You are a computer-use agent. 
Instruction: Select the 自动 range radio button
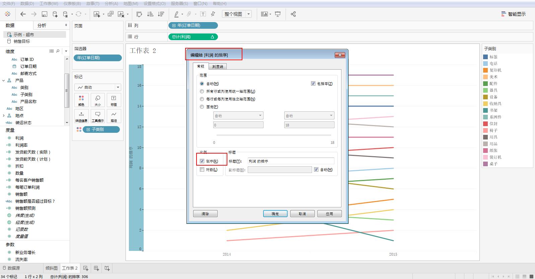point(202,84)
